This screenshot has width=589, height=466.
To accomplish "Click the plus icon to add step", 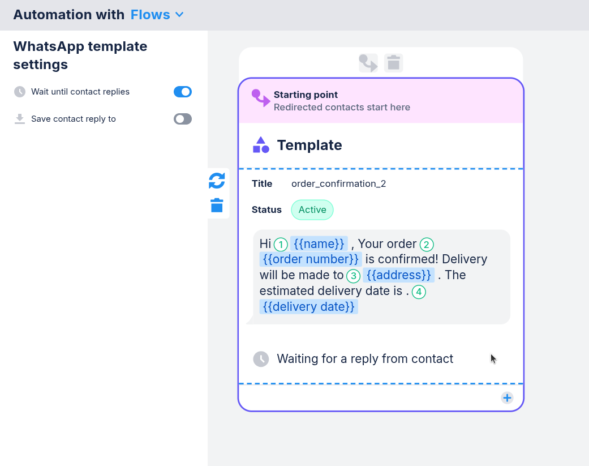I will click(x=507, y=397).
